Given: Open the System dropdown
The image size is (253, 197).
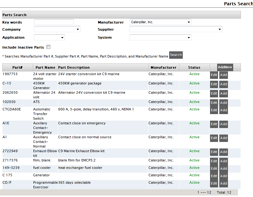Looking at the screenshot, I should (x=160, y=37).
